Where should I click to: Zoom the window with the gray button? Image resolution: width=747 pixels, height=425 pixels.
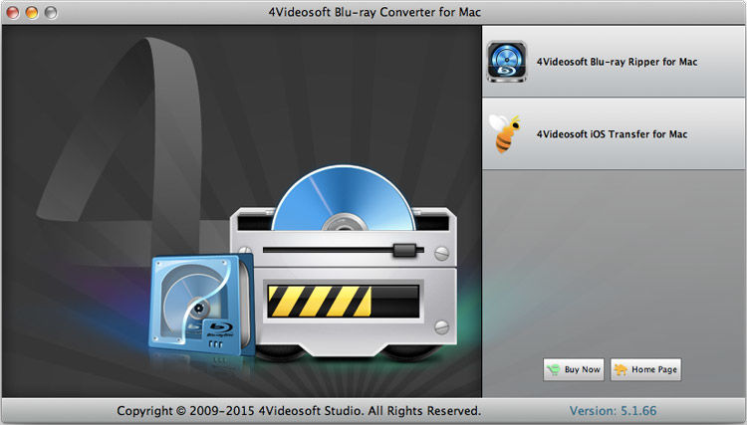(51, 12)
